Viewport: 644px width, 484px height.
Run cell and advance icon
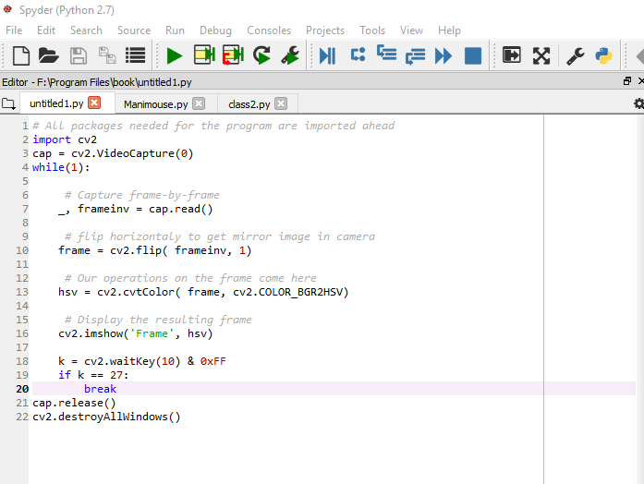[x=233, y=55]
